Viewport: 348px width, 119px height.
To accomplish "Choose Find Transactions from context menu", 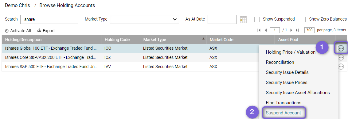I will pyautogui.click(x=283, y=103).
